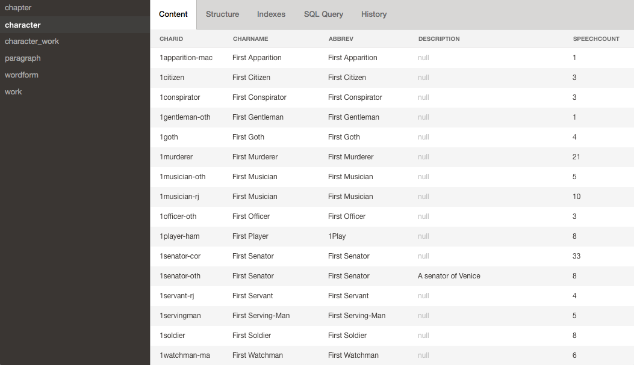Sort by the CHARNAME column header
The height and width of the screenshot is (365, 634).
tap(250, 39)
